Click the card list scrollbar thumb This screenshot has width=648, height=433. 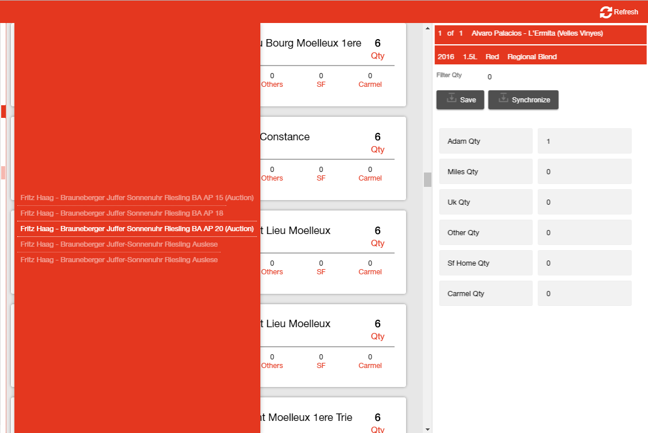pyautogui.click(x=427, y=180)
